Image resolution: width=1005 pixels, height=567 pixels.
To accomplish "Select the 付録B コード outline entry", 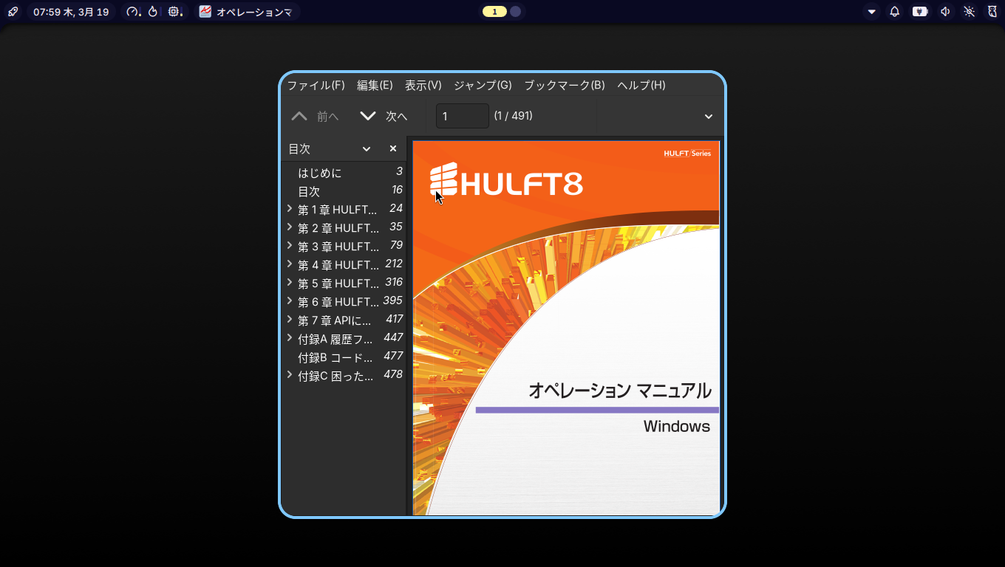I will click(344, 357).
